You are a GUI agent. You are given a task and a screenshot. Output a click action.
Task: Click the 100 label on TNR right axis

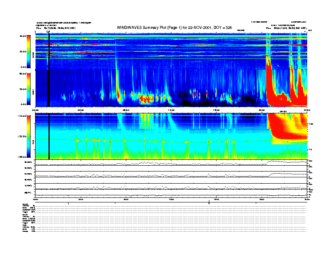pos(311,124)
